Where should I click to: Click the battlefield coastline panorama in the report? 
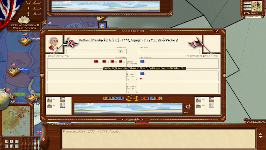[128, 109]
